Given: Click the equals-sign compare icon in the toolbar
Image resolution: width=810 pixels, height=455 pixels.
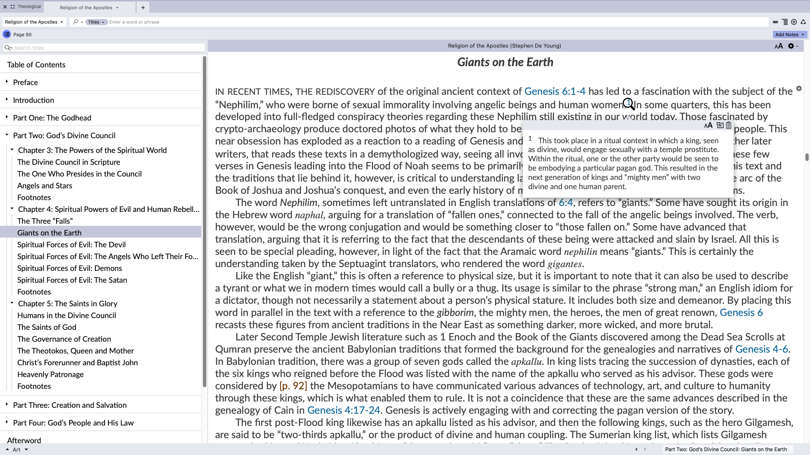Looking at the screenshot, I should point(775,22).
